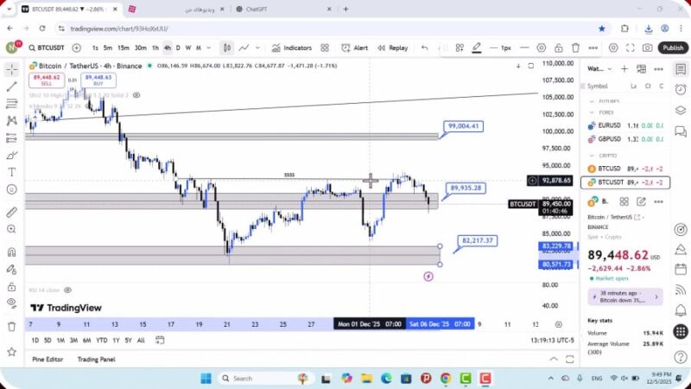
Task: Open the line color pencil swatch
Action: tap(476, 48)
